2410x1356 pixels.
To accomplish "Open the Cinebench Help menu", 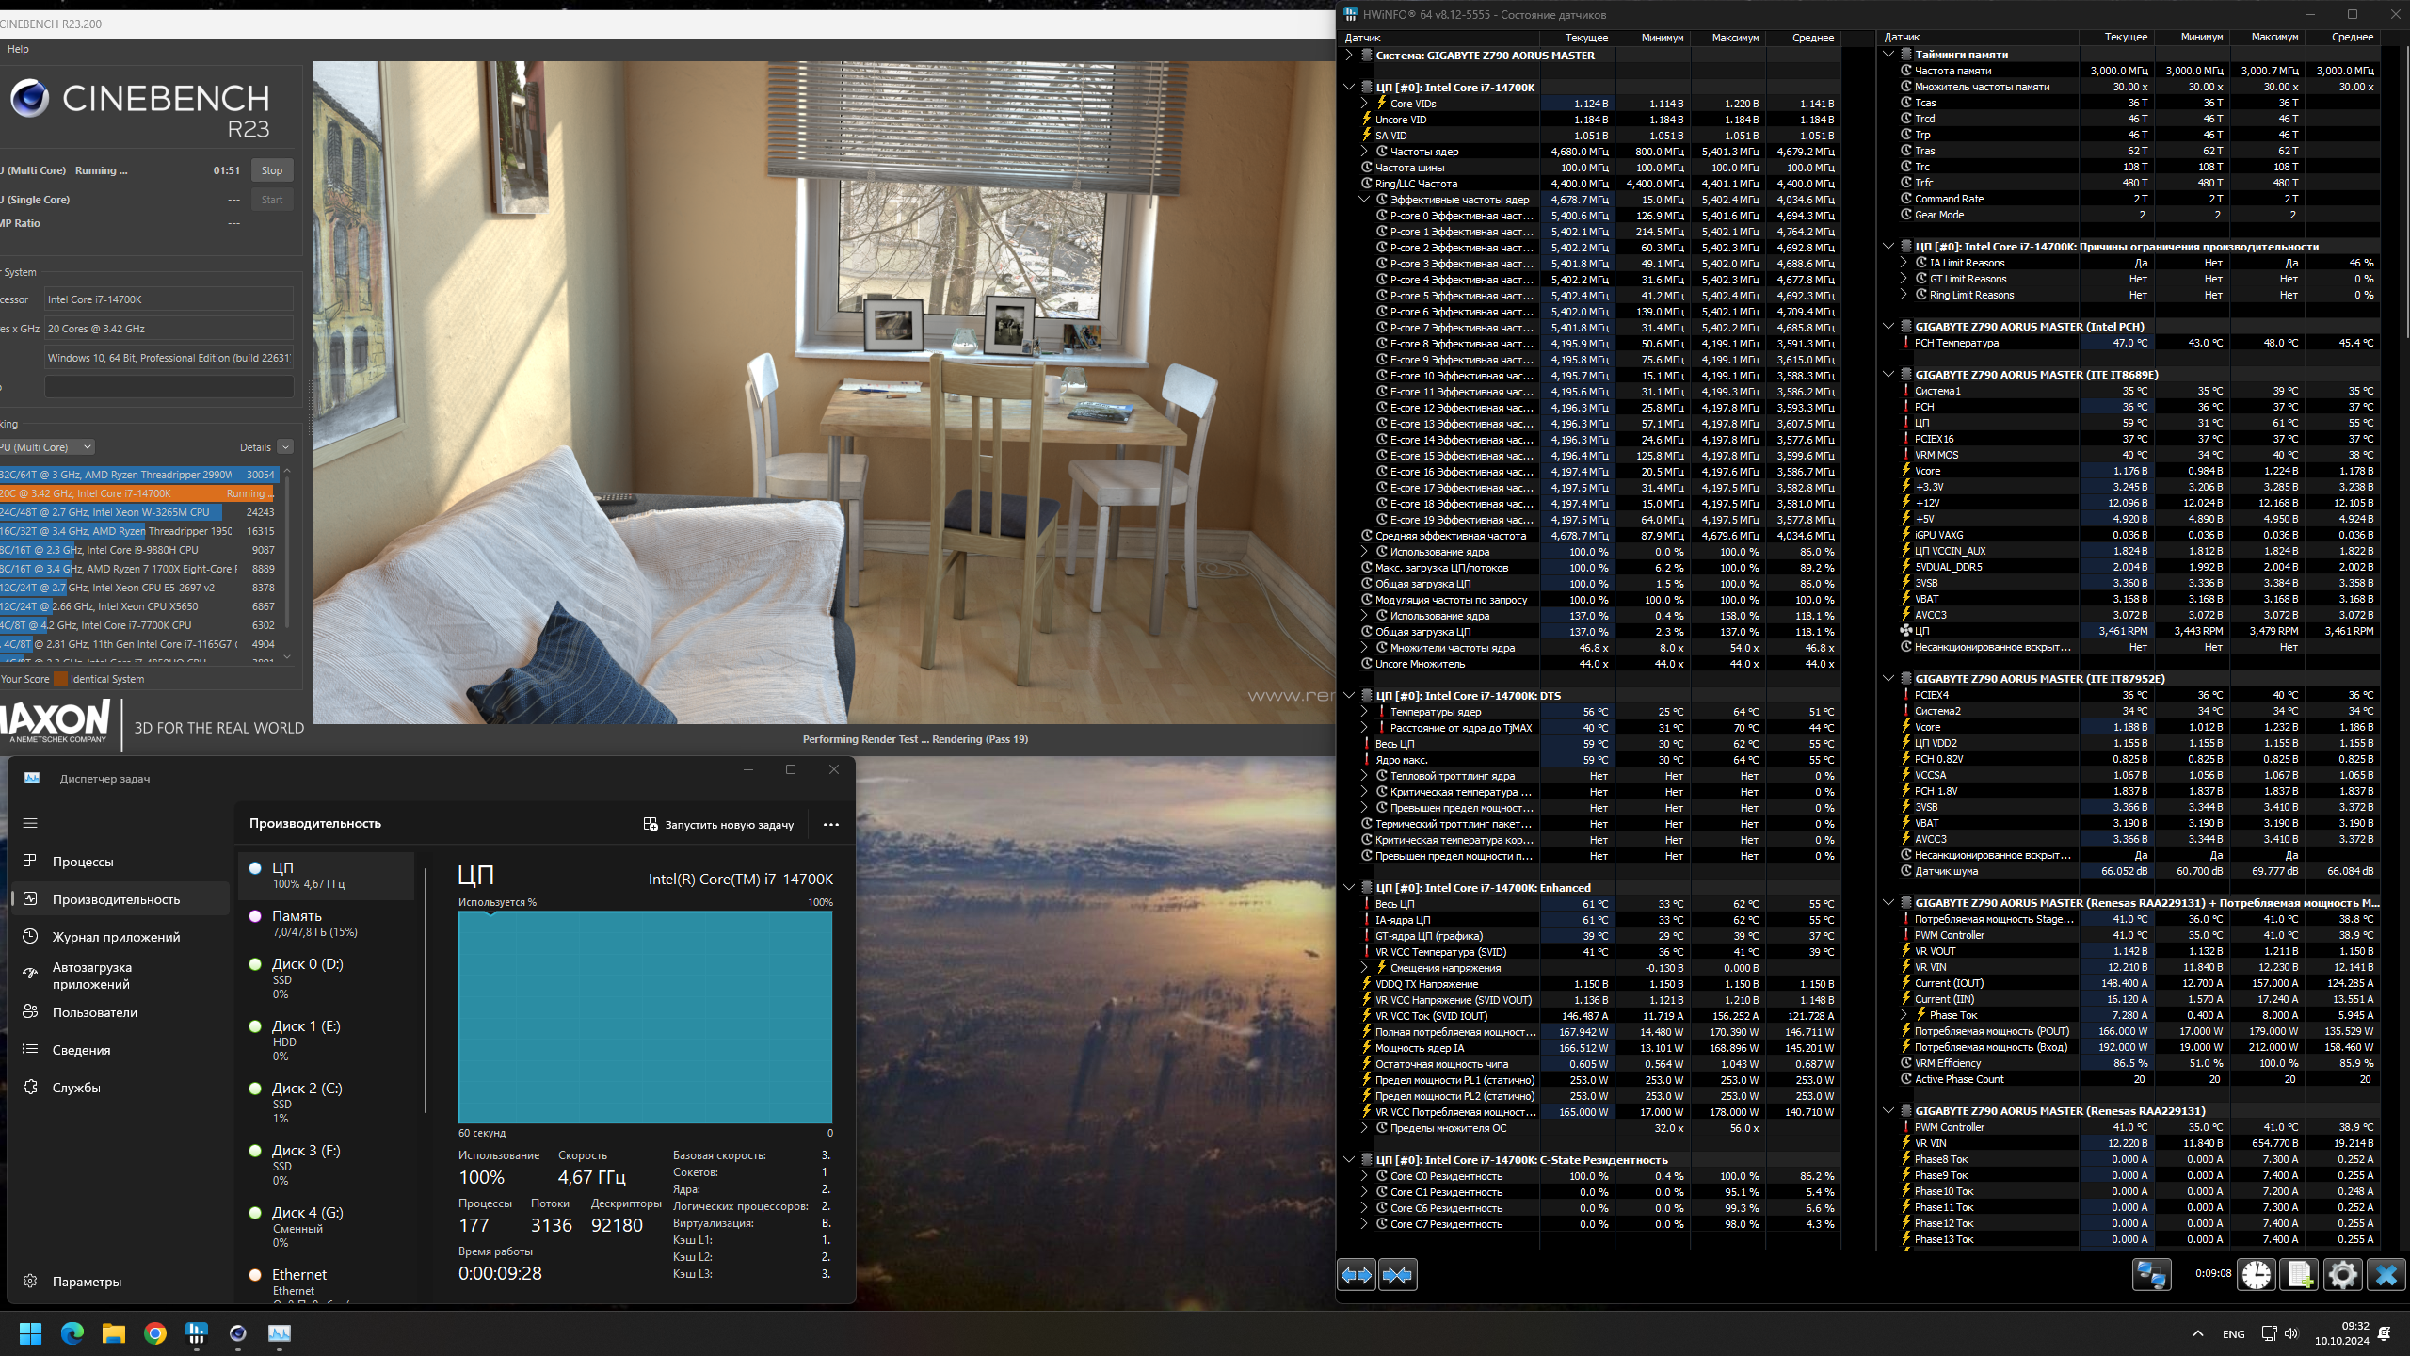I will point(18,49).
